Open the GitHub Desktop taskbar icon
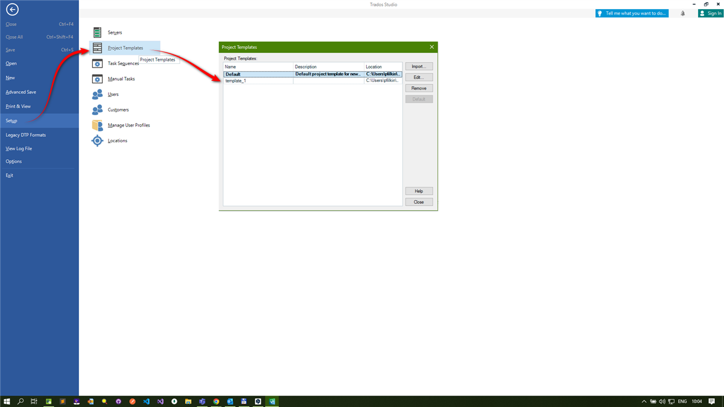The image size is (724, 407). pos(118,401)
